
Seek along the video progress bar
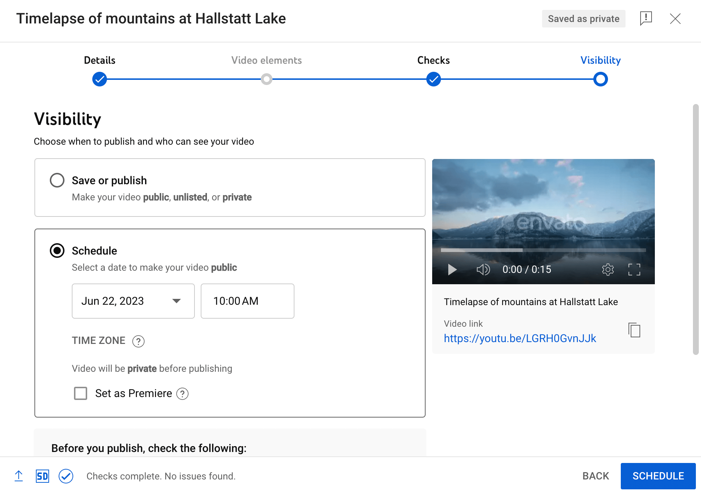pyautogui.click(x=543, y=250)
